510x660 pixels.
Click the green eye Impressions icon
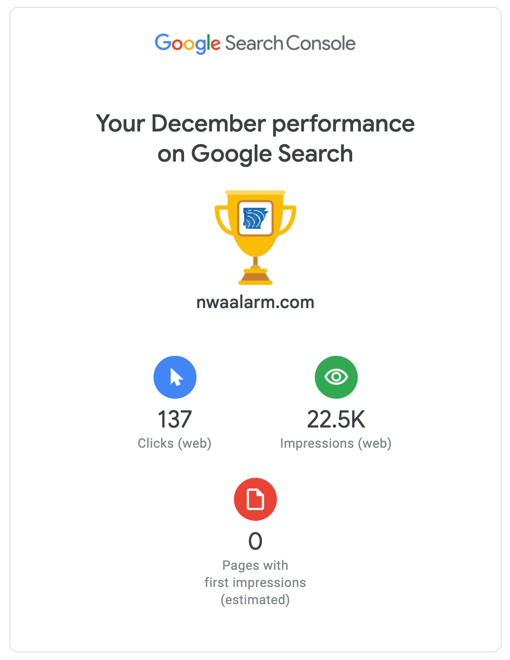tap(336, 377)
